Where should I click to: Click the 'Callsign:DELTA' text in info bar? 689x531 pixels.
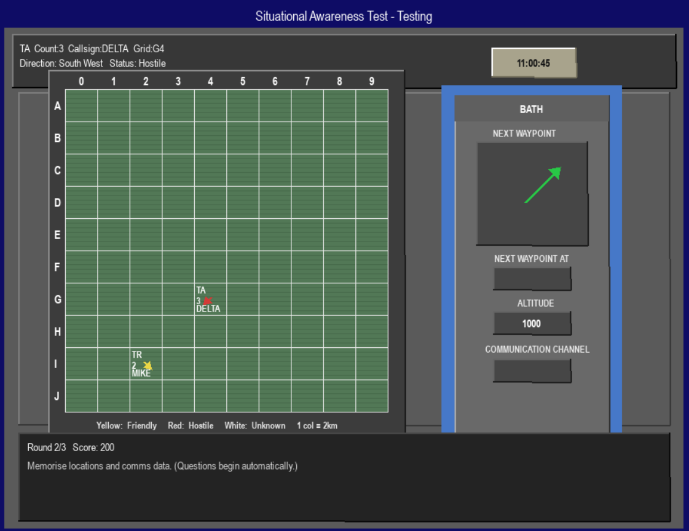pyautogui.click(x=98, y=49)
